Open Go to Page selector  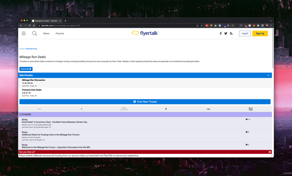click(251, 109)
